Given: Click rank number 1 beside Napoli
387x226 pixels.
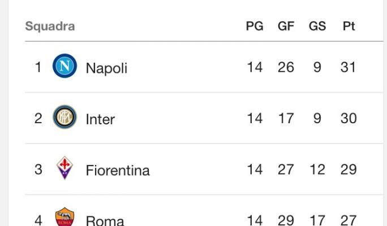Looking at the screenshot, I should [x=38, y=67].
